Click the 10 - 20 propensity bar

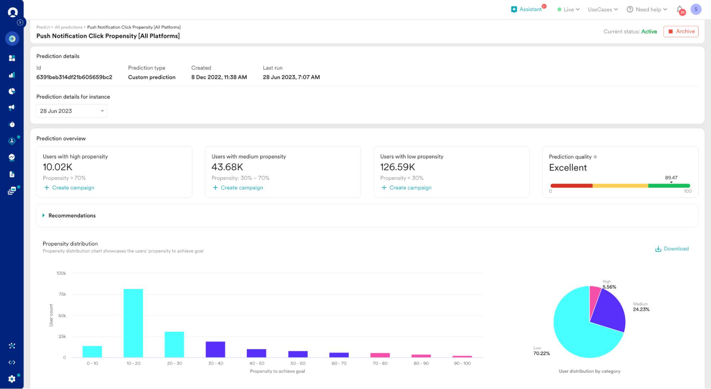point(133,323)
